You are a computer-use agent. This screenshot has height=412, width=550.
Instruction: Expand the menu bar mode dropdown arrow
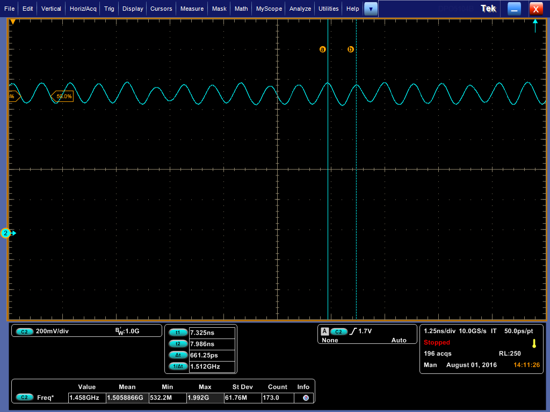[x=371, y=9]
